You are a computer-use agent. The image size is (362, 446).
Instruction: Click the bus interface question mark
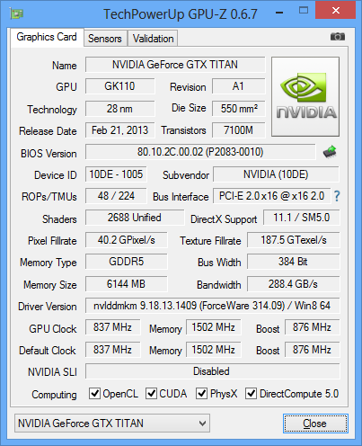coord(337,196)
